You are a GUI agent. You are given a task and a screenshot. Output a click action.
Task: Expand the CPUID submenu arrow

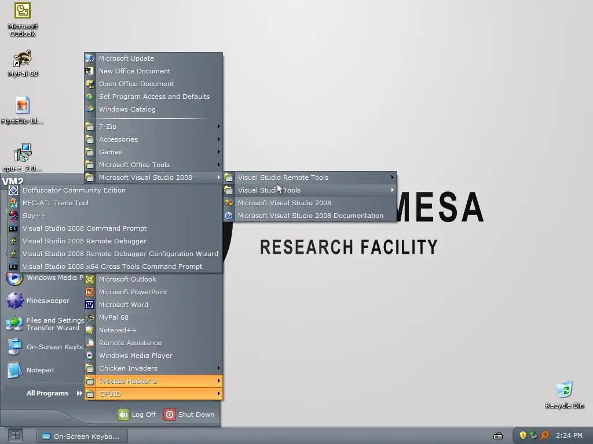point(218,394)
